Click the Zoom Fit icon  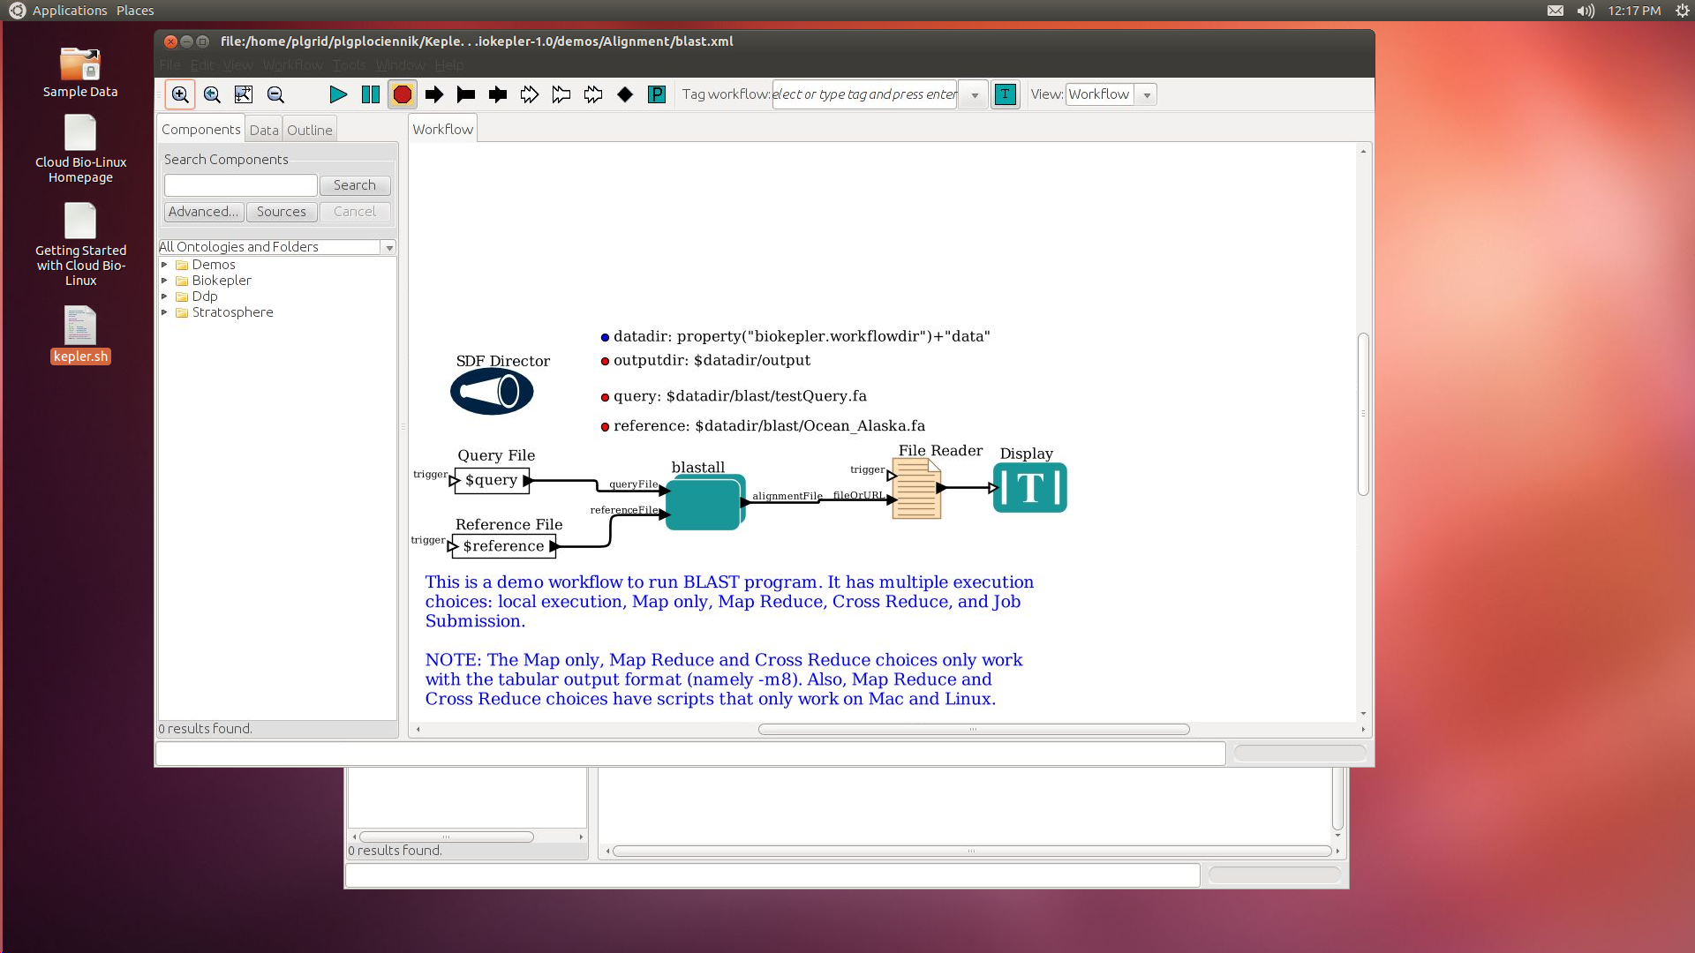(x=244, y=94)
